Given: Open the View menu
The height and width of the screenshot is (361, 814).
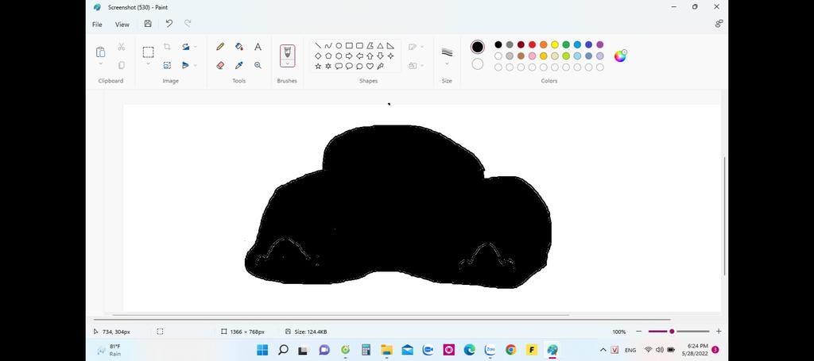Looking at the screenshot, I should click(x=122, y=25).
